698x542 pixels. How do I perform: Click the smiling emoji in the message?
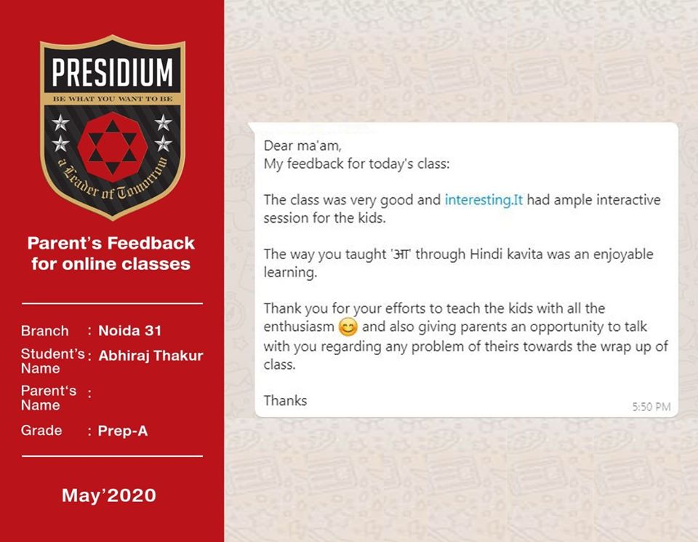pyautogui.click(x=348, y=327)
